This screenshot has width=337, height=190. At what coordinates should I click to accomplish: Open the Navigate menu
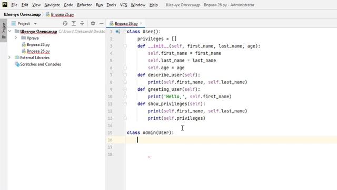(52, 5)
